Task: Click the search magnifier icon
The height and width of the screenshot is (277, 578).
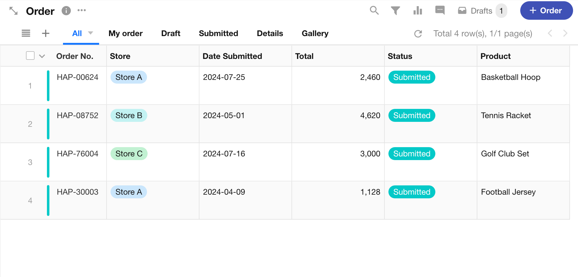Action: [x=374, y=10]
